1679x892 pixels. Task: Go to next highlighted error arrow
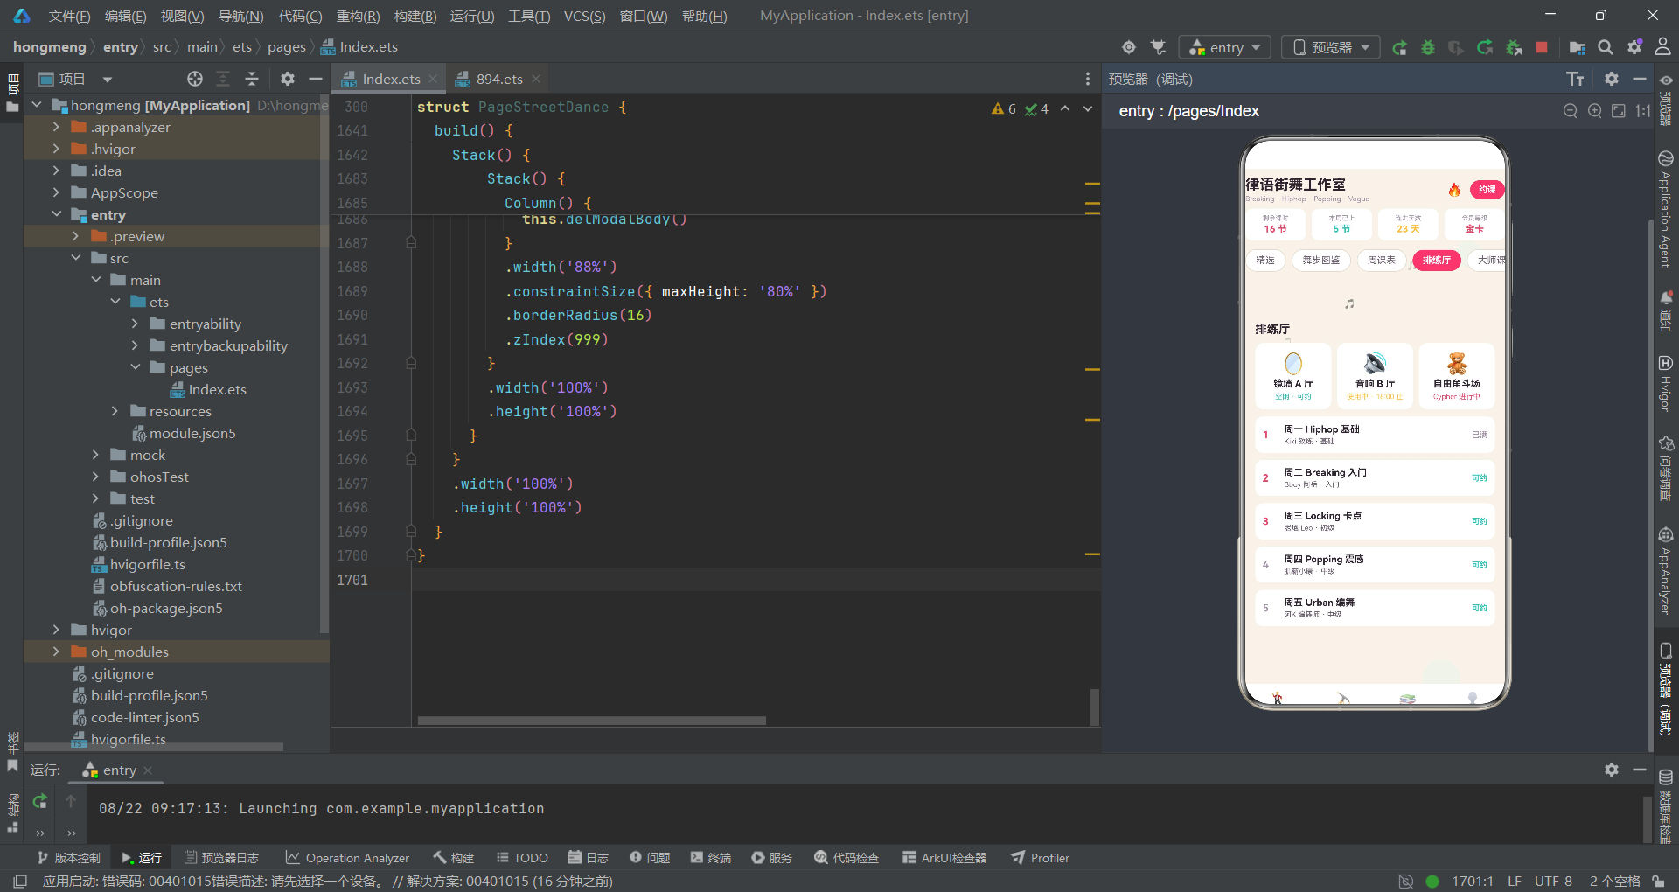tap(1088, 109)
